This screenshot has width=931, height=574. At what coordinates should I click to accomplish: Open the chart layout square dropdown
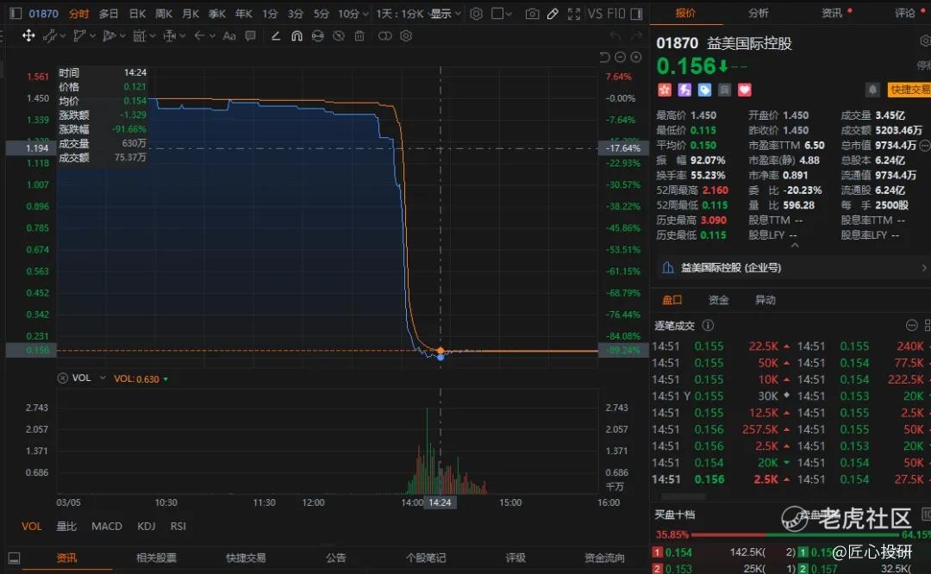tap(502, 13)
